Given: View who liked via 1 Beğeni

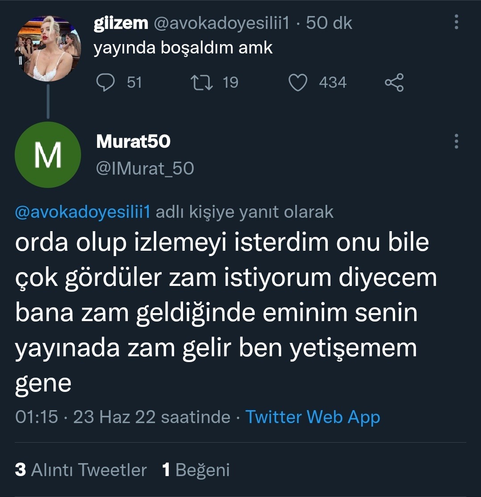Looking at the screenshot, I should 196,470.
